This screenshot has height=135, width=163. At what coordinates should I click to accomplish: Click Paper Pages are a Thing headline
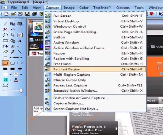click(89, 129)
